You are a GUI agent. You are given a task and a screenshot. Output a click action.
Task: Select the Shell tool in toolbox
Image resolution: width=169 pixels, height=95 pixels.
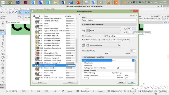(3, 61)
